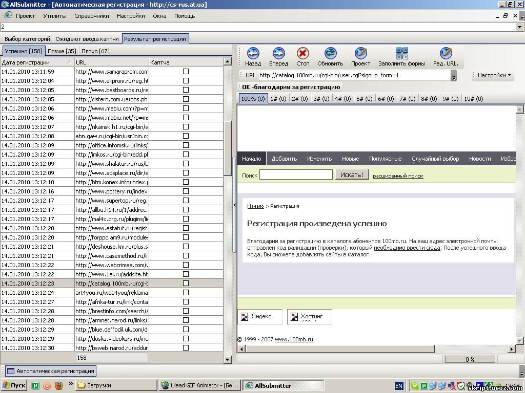Click the Обновить (Refresh) icon

330,53
